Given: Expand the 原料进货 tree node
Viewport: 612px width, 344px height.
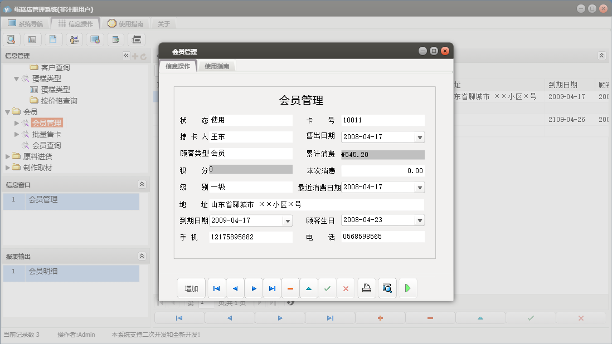Looking at the screenshot, I should tap(8, 156).
